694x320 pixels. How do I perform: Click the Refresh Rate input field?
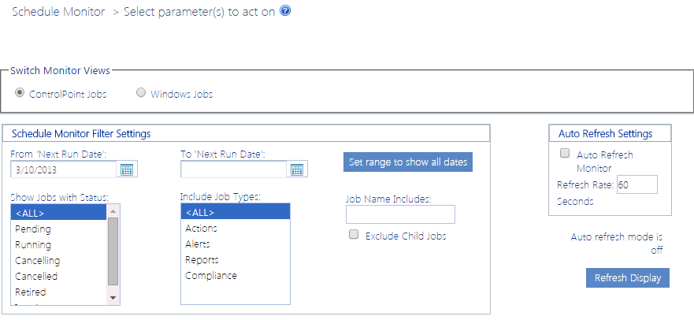click(x=636, y=185)
